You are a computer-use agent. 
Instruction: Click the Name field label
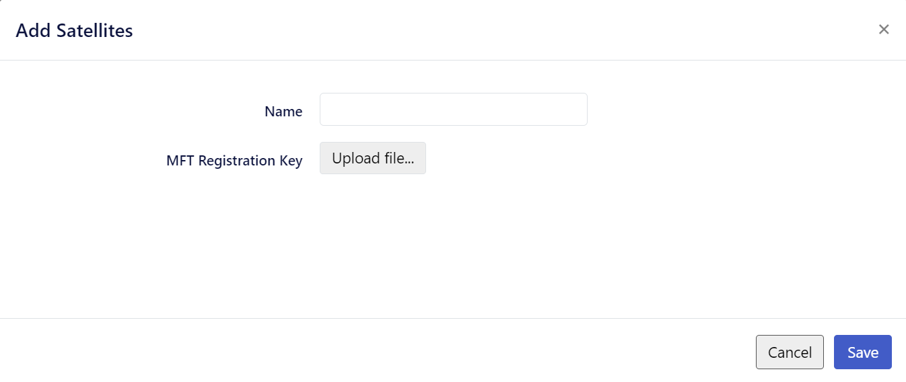(283, 112)
